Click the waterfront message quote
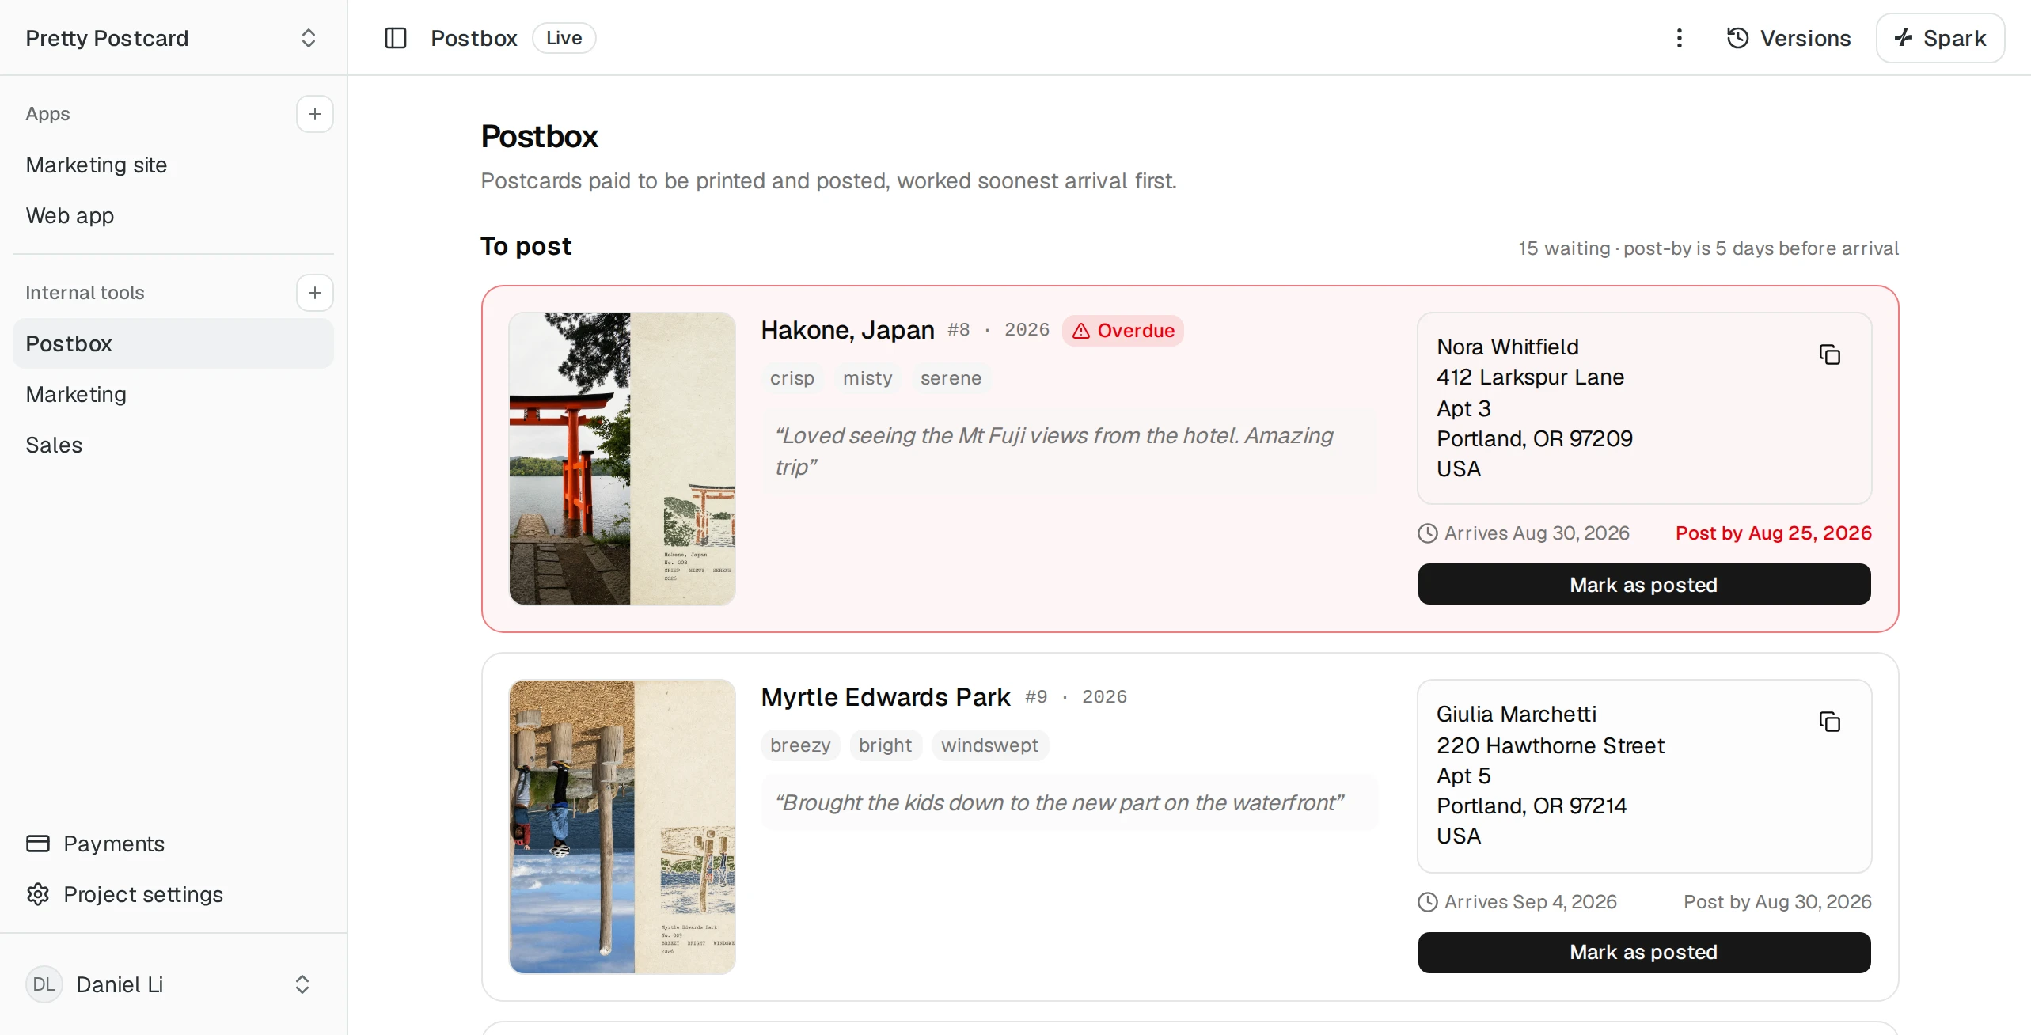Viewport: 2031px width, 1035px height. pos(1069,802)
